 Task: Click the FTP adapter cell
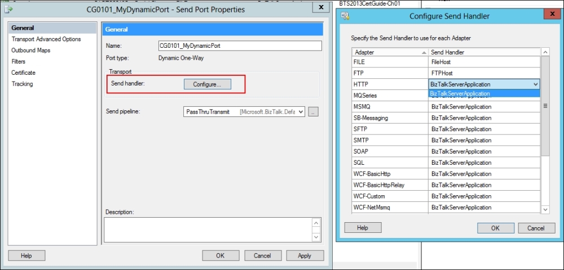(x=390, y=73)
